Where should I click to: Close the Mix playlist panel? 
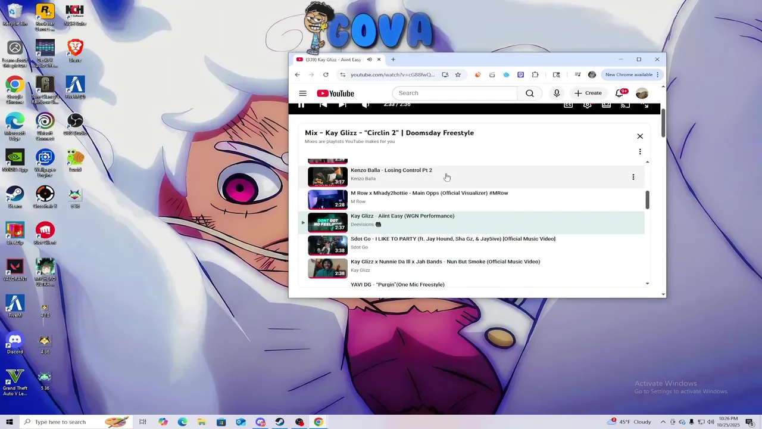[640, 136]
